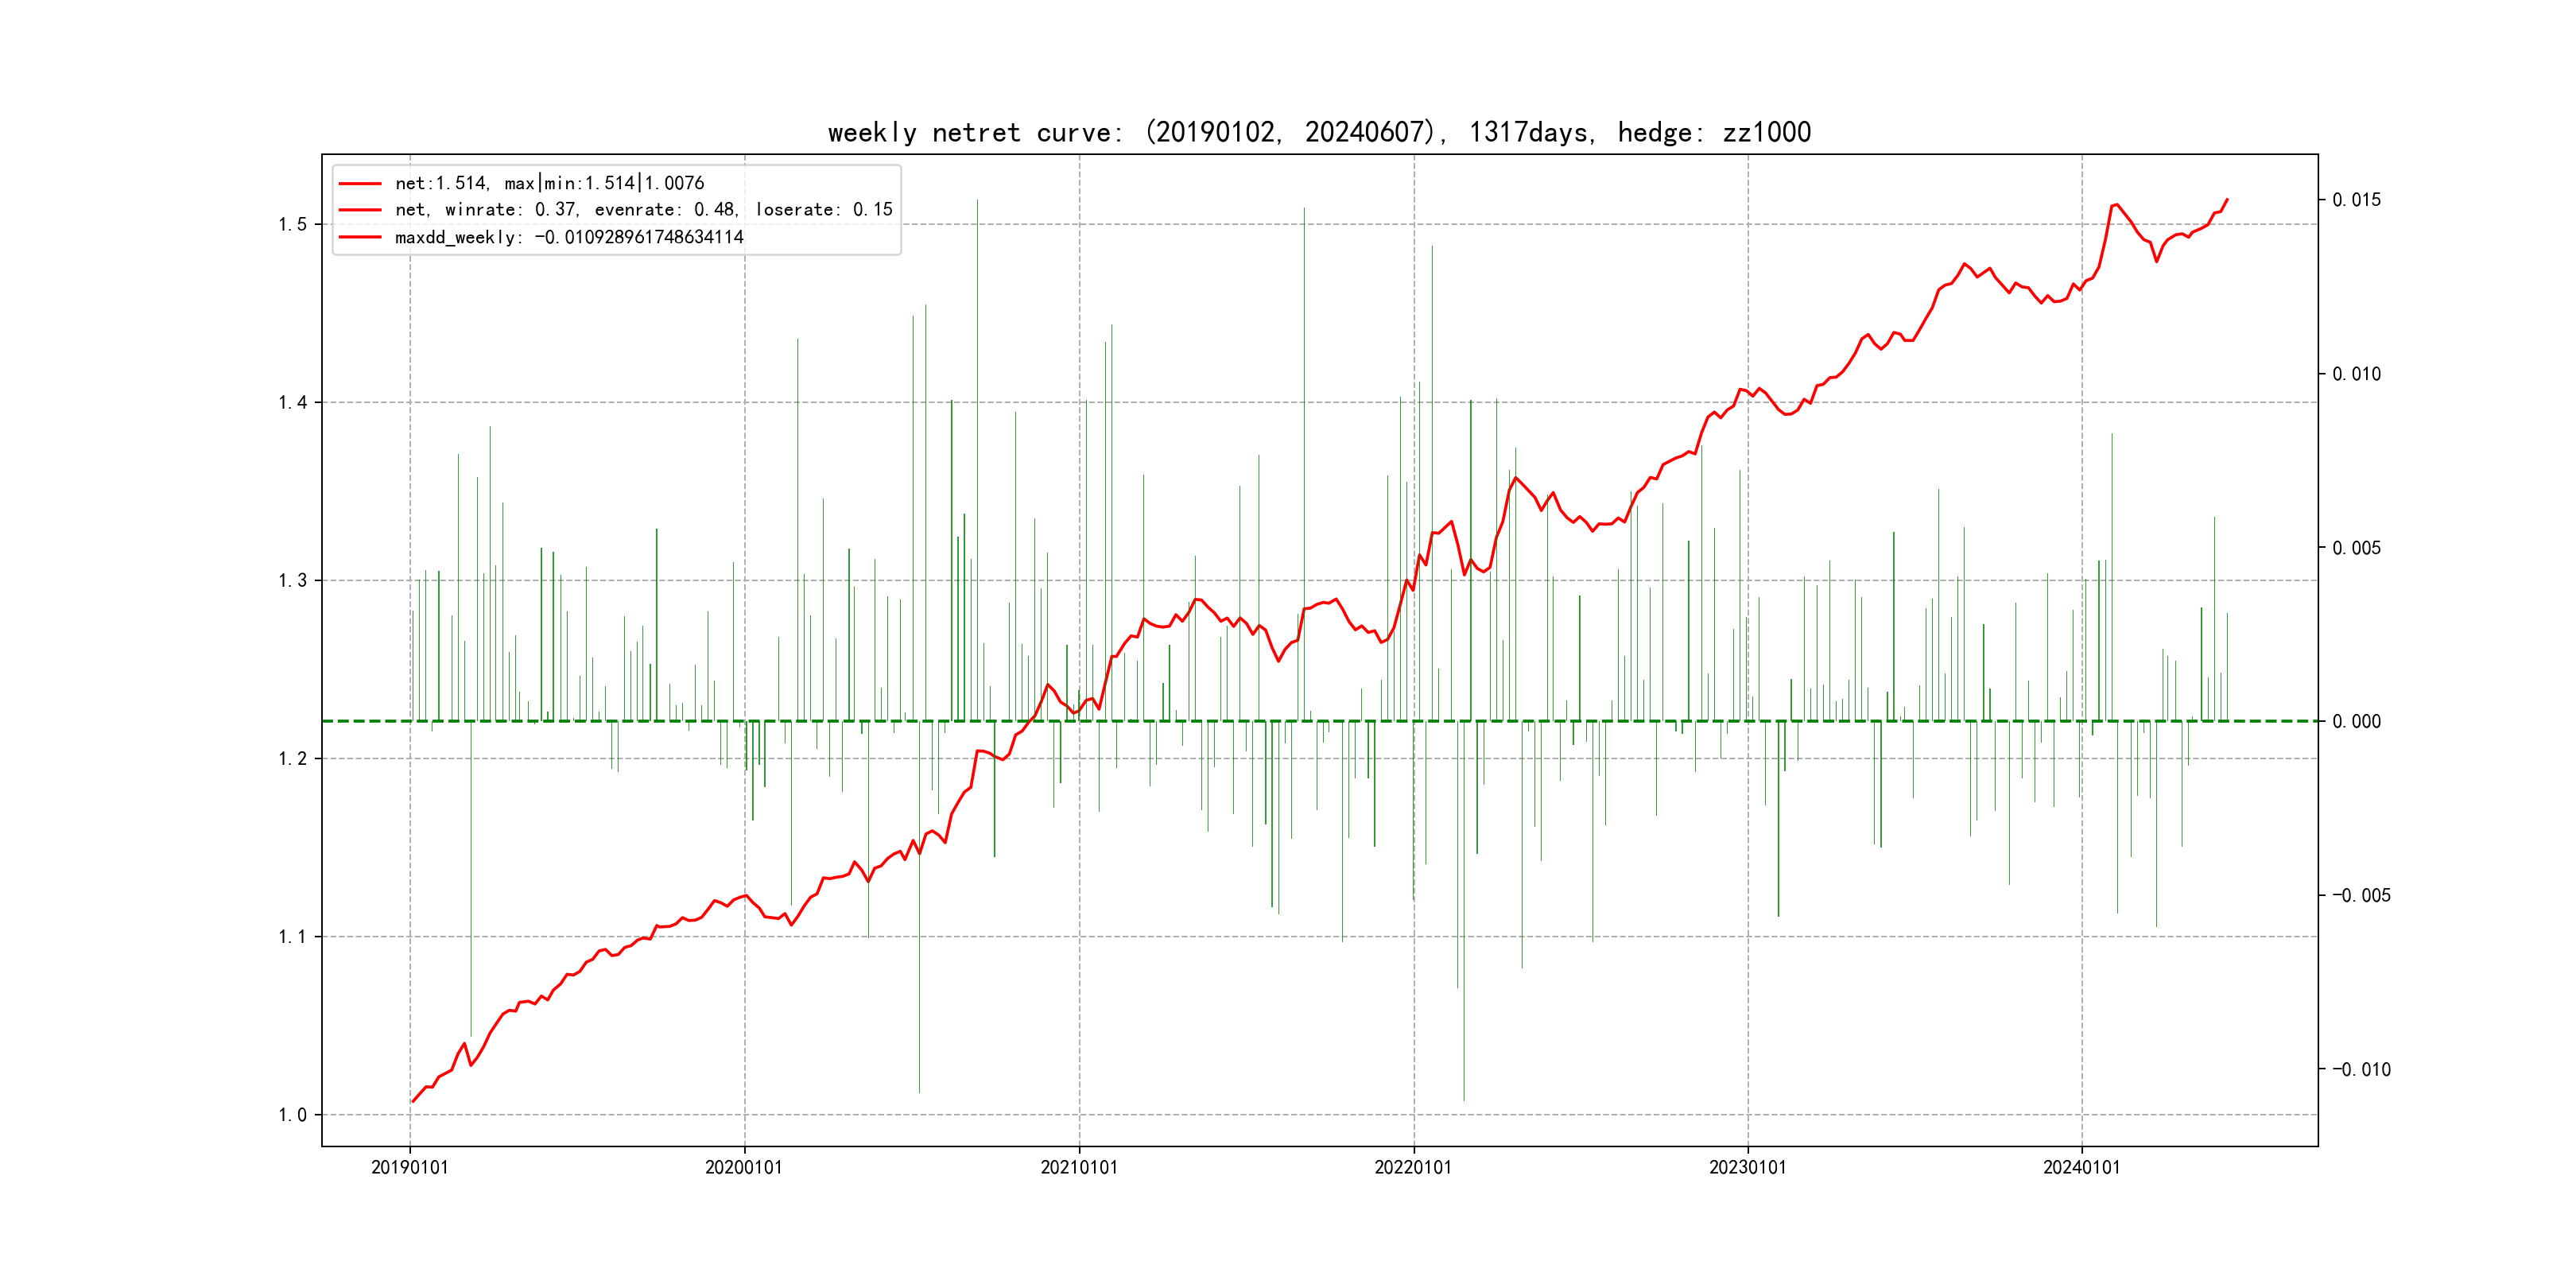The image size is (2576, 1288).
Task: Click the maxdd_weekly legend entry
Action: [569, 237]
